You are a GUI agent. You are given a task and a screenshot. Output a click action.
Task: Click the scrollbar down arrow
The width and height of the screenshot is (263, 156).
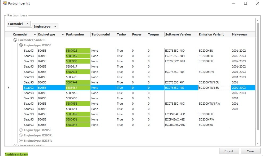point(258,144)
